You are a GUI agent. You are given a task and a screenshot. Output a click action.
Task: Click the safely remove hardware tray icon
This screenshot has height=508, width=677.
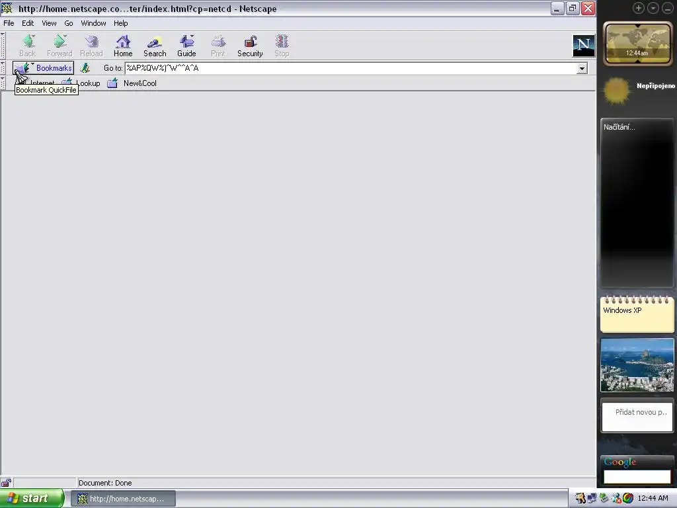tap(604, 498)
